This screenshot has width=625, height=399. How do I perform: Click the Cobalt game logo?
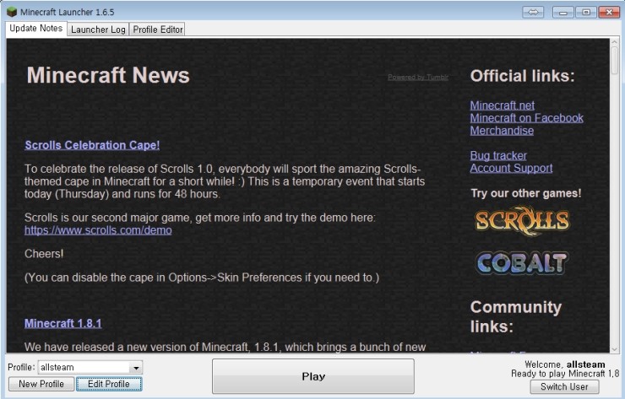520,262
